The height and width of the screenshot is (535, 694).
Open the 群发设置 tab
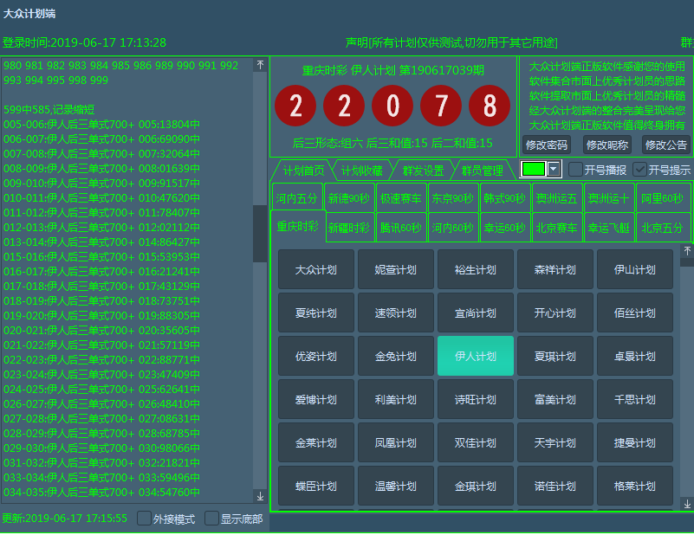(x=423, y=171)
